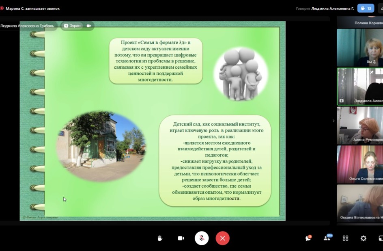Click the raised hands counter showing 13
Screen dimensions: 383x251
point(366,8)
